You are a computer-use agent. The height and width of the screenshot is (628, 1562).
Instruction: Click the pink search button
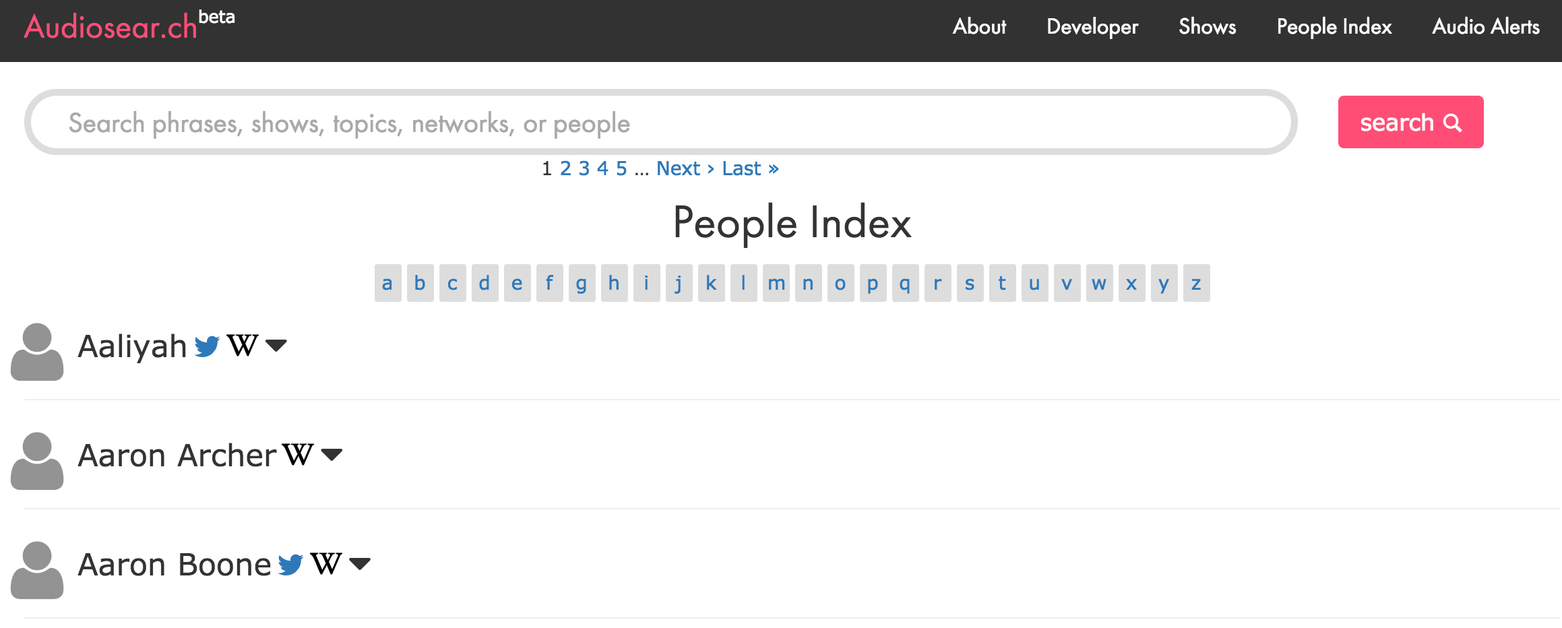pos(1410,122)
